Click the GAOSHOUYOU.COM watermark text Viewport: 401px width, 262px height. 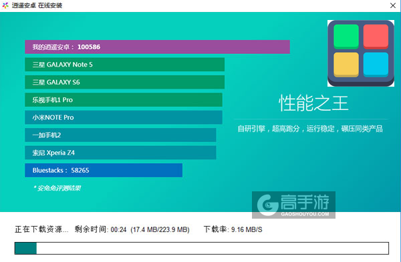point(305,214)
